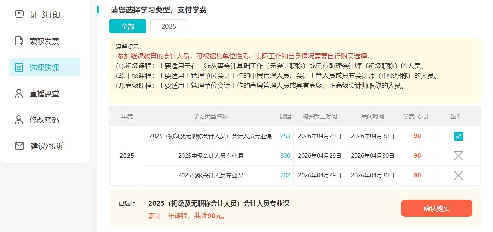
Task: Click the invoice request document icon
Action: (x=19, y=41)
